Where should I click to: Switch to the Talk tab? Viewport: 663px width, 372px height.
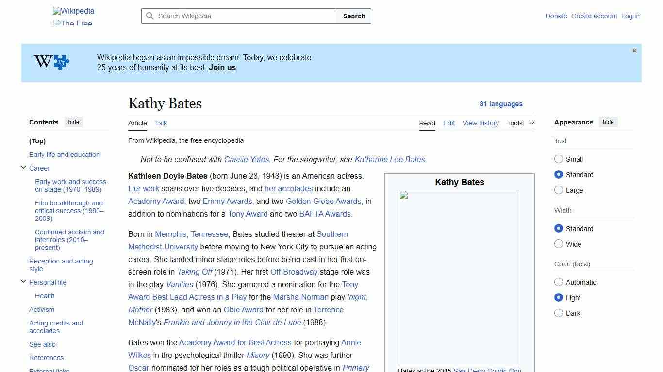[161, 123]
